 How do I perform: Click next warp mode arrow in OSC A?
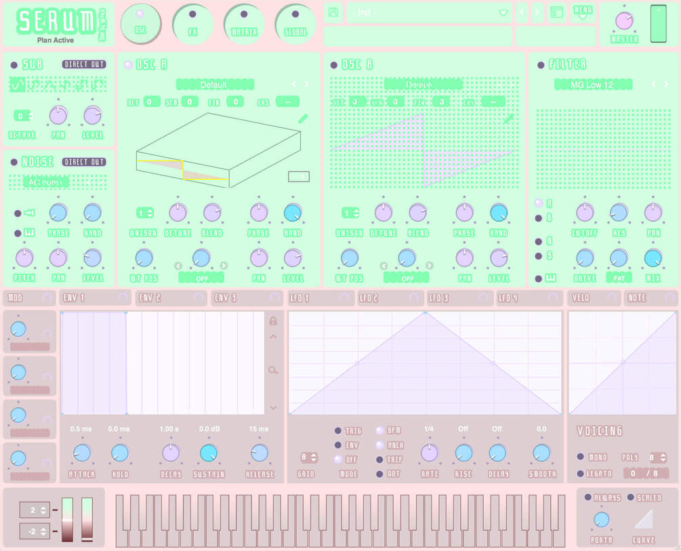click(x=224, y=266)
